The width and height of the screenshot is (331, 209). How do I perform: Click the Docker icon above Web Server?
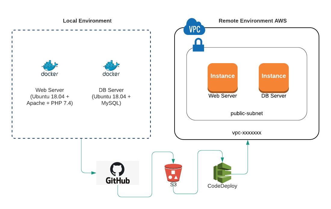click(50, 68)
